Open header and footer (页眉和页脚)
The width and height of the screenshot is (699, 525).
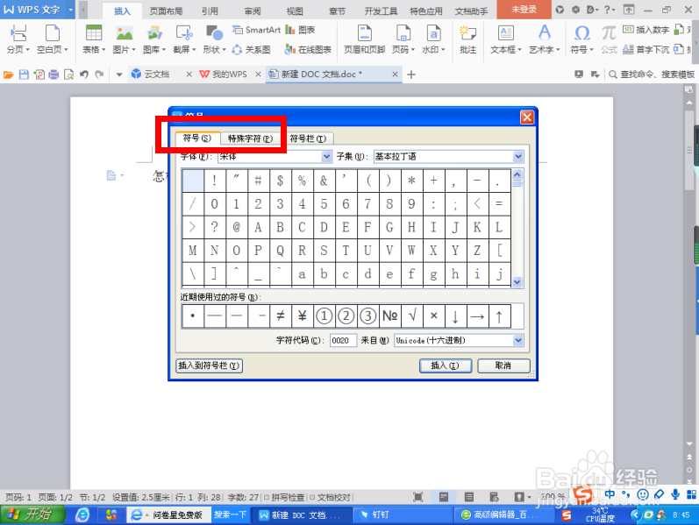[364, 39]
